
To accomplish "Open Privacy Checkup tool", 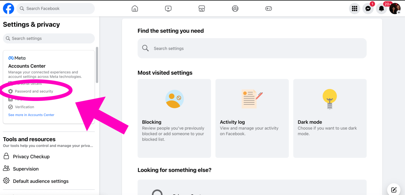I will pos(31,157).
